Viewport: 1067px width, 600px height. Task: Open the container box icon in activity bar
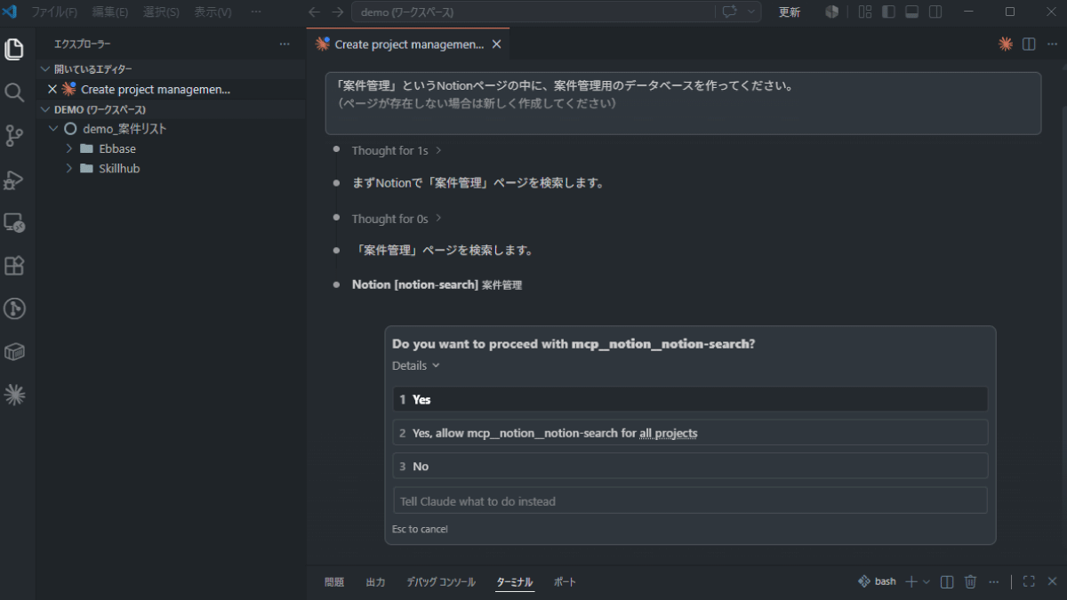point(14,352)
